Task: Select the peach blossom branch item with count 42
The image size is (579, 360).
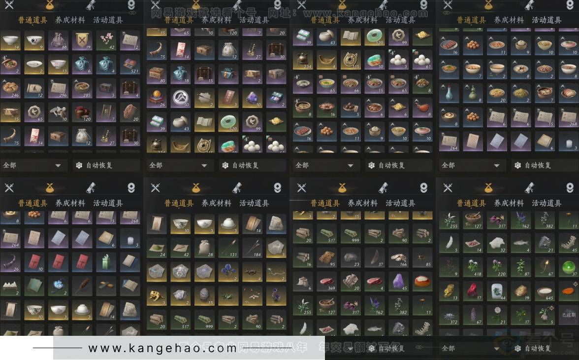Action: pyautogui.click(x=106, y=40)
